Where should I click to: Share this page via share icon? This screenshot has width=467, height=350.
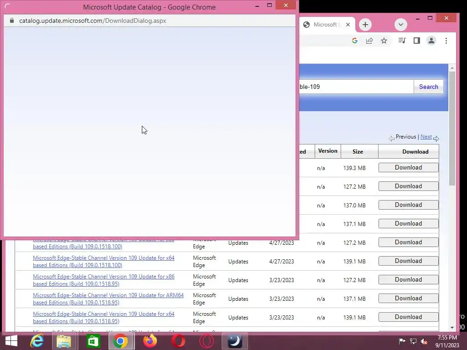point(369,41)
